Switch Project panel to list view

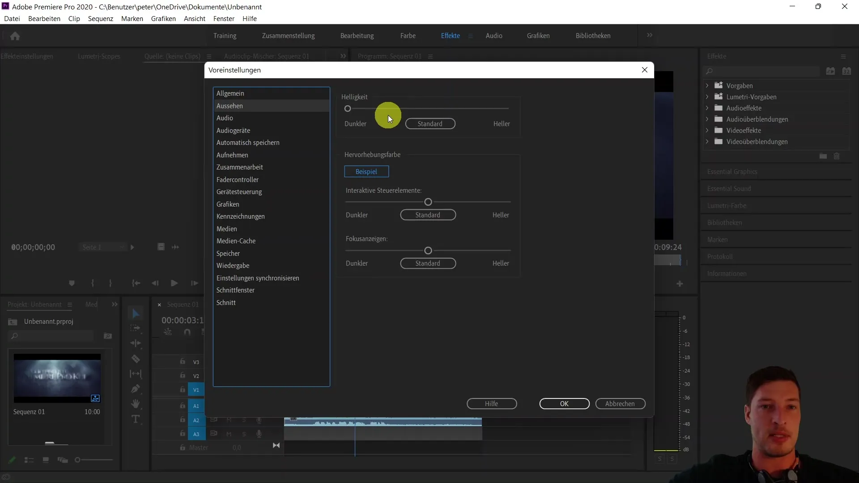29,460
